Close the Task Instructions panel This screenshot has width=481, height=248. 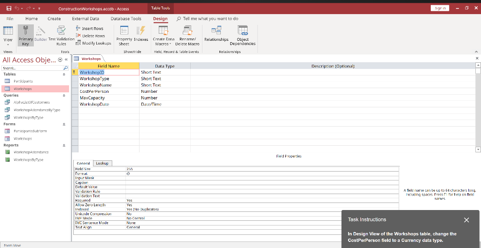pyautogui.click(x=466, y=220)
